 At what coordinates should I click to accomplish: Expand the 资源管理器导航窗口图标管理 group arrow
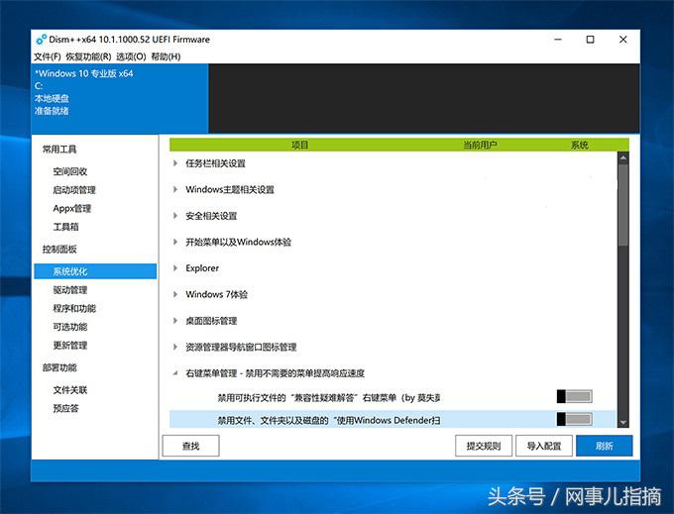pyautogui.click(x=175, y=347)
